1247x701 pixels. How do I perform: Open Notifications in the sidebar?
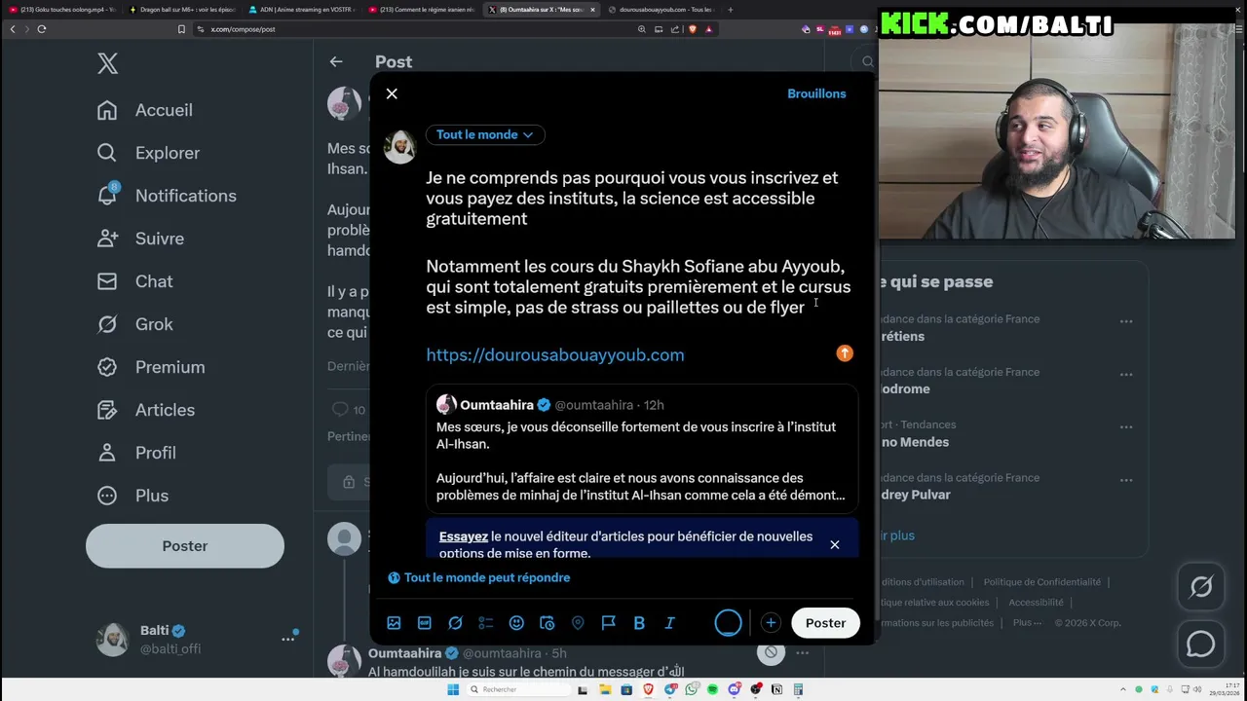[x=167, y=196]
